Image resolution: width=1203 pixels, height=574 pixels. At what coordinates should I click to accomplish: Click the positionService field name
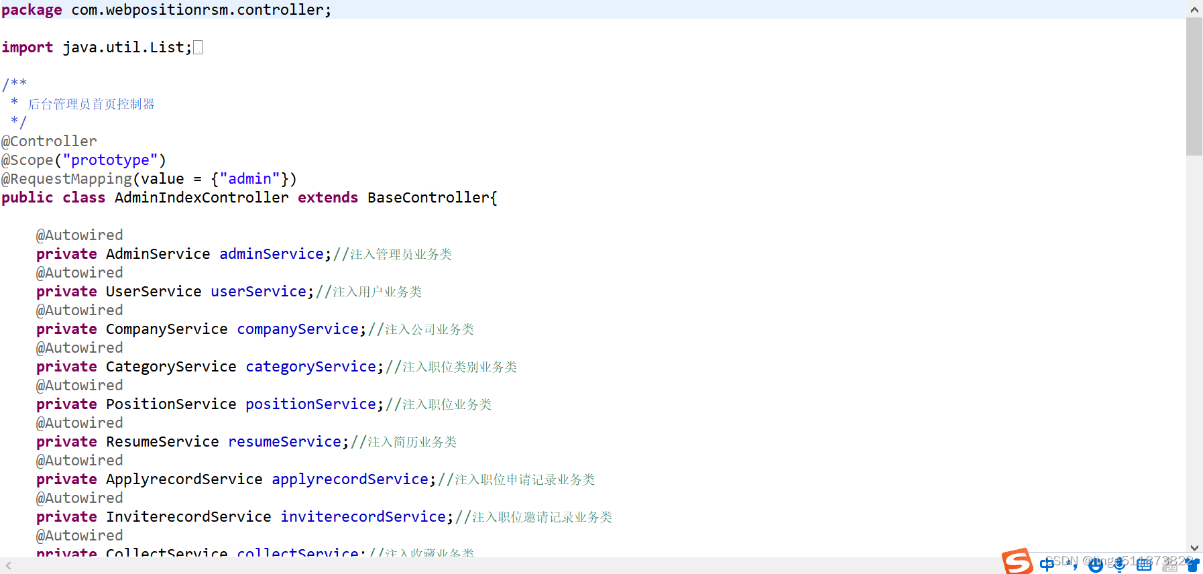[310, 404]
